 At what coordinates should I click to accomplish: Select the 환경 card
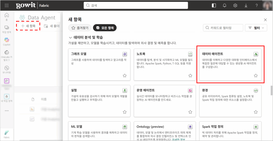coord(230,101)
